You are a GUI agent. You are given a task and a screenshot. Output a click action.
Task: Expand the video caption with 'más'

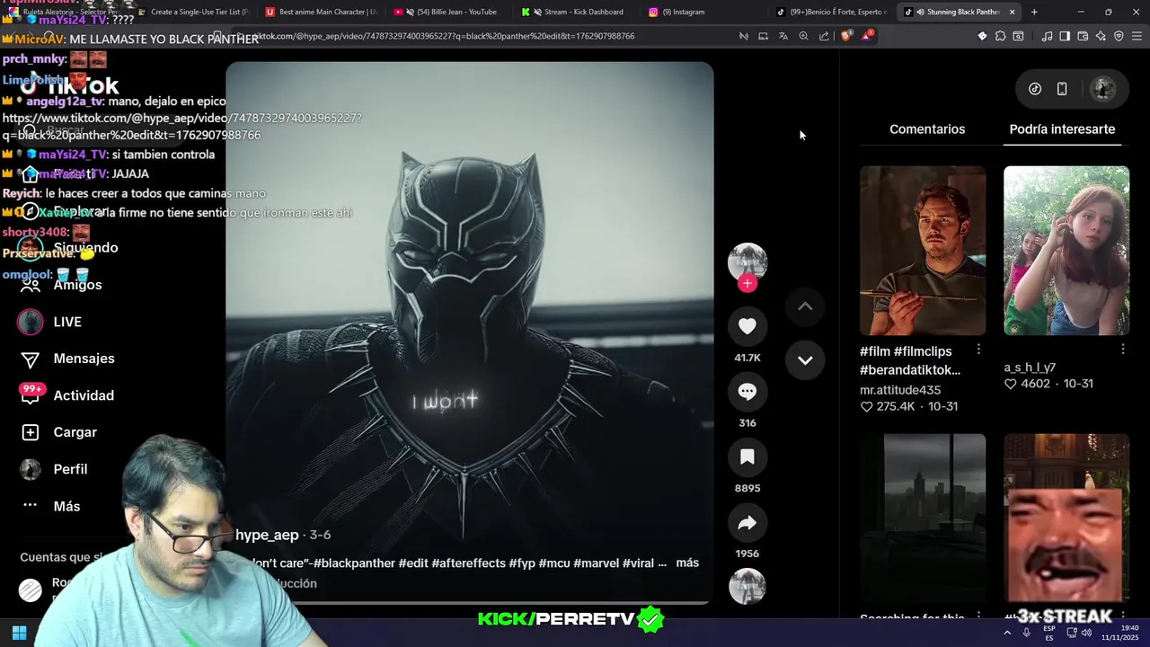[687, 563]
